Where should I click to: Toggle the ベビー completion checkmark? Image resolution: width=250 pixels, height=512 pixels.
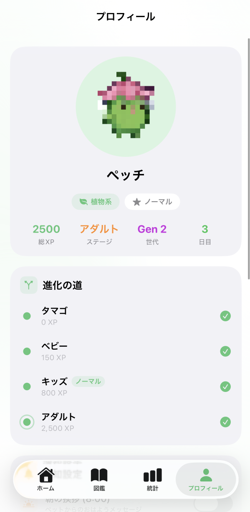[x=225, y=351]
